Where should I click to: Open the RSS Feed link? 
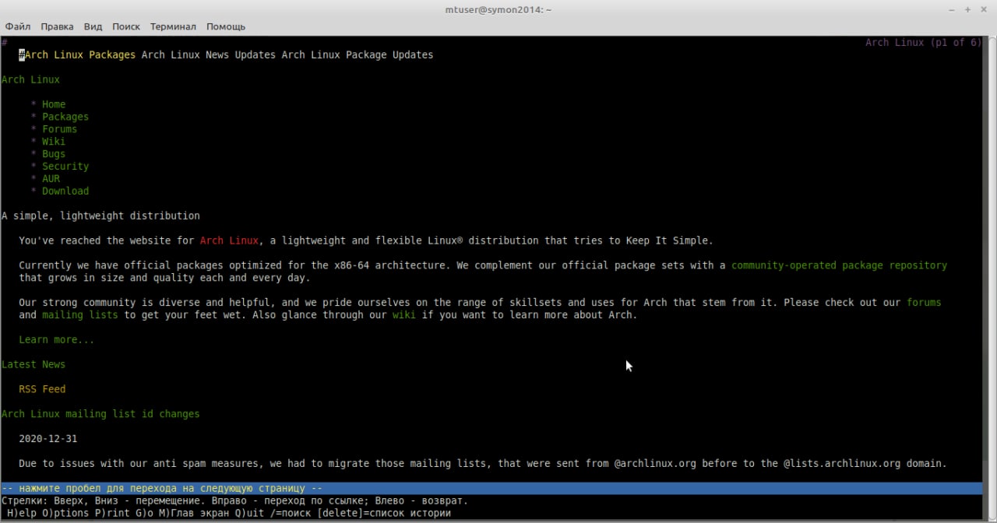42,389
